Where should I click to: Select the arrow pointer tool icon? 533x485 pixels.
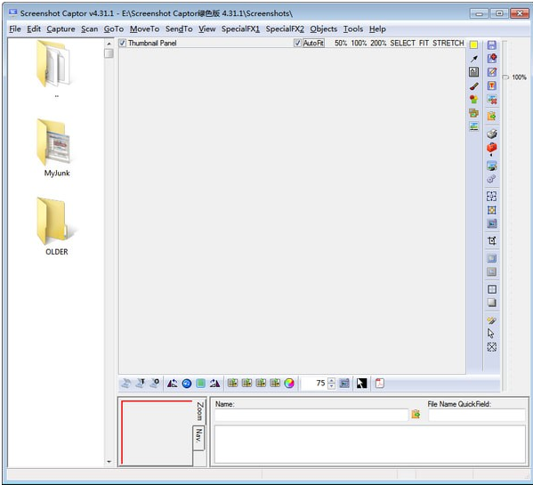[x=491, y=333]
